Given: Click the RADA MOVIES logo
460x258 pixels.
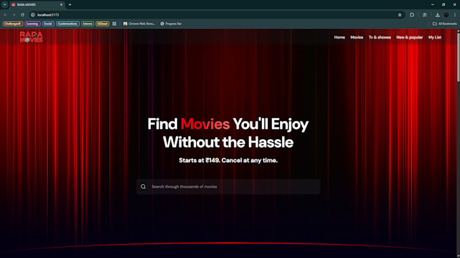Looking at the screenshot, I should pyautogui.click(x=31, y=37).
